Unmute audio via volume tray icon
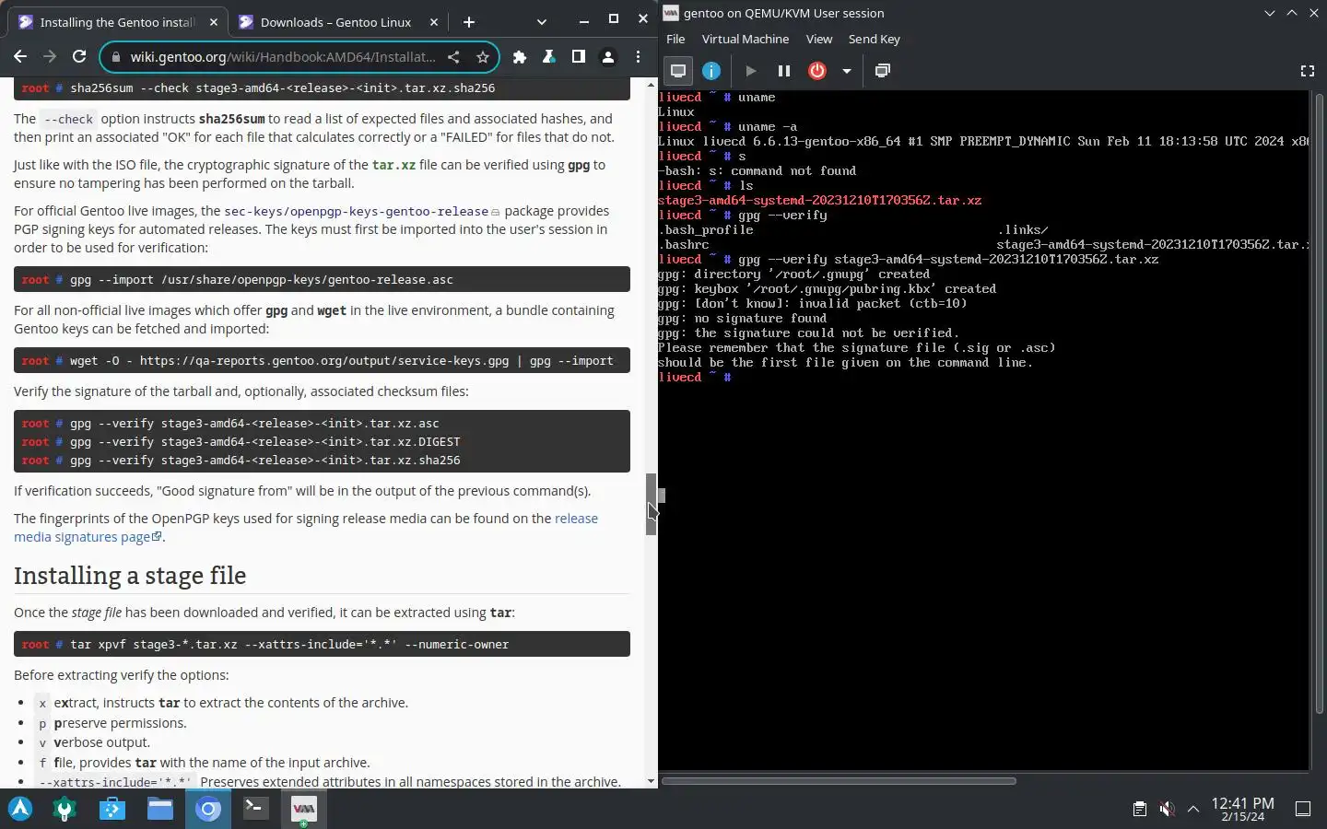Viewport: 1327px width, 829px height. pos(1167,809)
